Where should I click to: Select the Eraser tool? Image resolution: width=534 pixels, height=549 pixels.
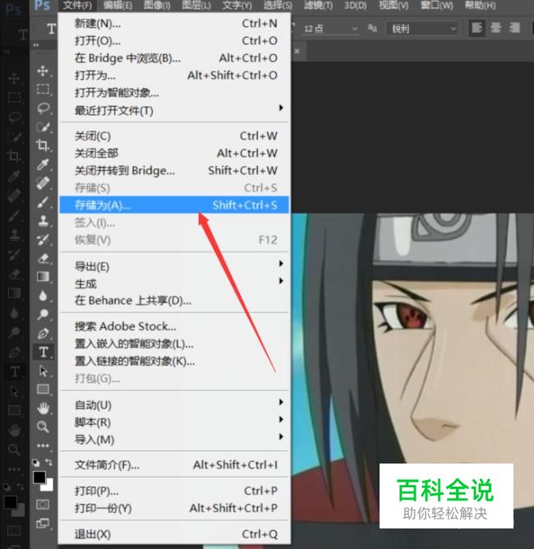click(43, 258)
